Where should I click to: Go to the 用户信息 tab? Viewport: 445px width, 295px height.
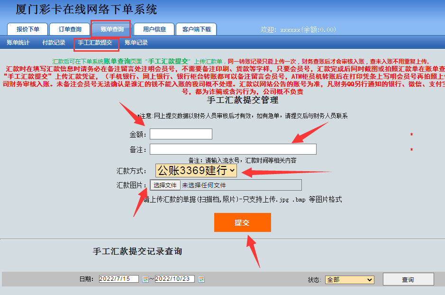click(154, 29)
